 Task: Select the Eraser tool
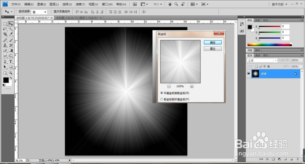[x=5, y=50]
